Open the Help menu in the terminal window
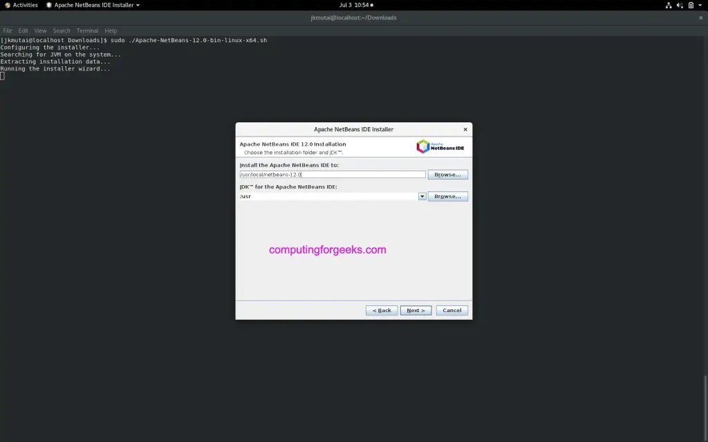 click(x=111, y=30)
